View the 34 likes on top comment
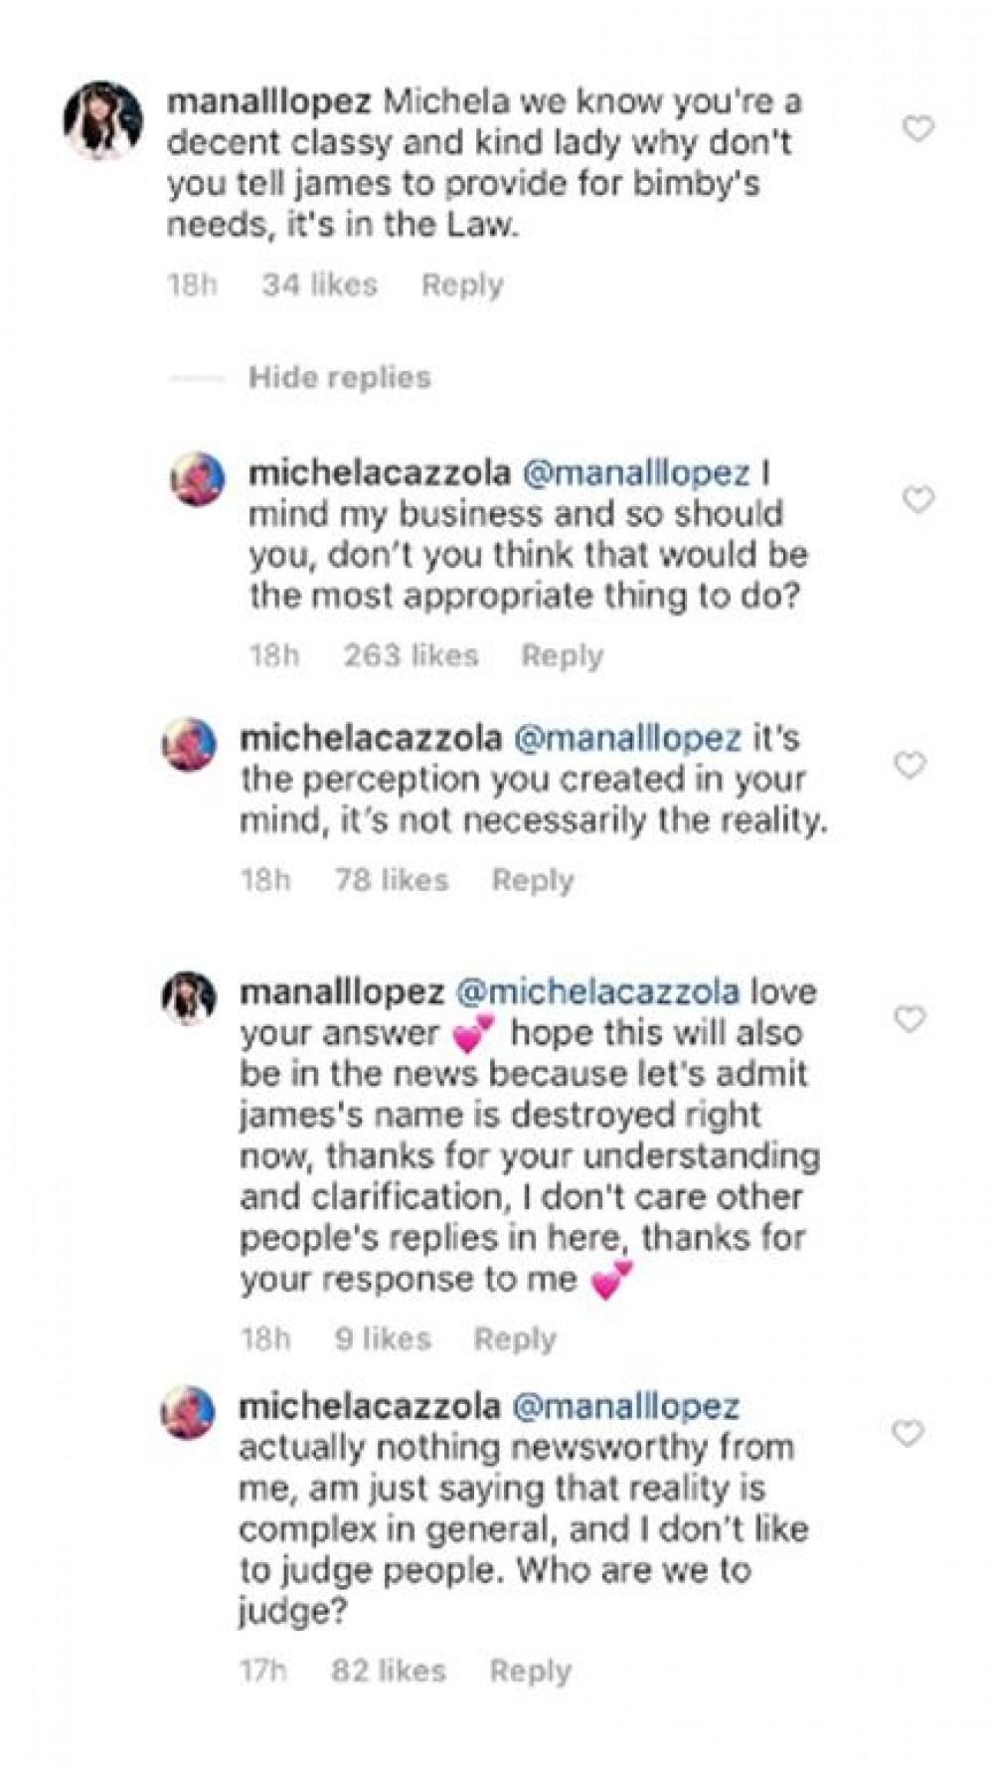Image resolution: width=994 pixels, height=1766 pixels. 319,285
